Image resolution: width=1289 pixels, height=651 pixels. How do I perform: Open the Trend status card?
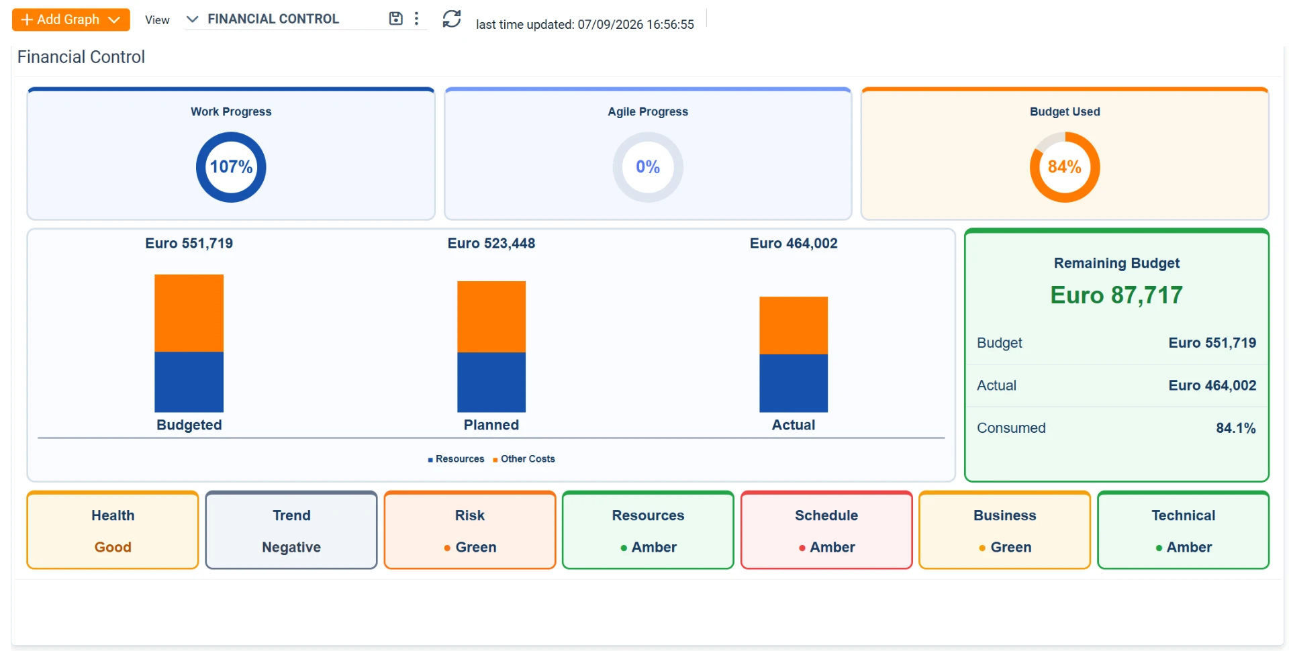pos(291,530)
